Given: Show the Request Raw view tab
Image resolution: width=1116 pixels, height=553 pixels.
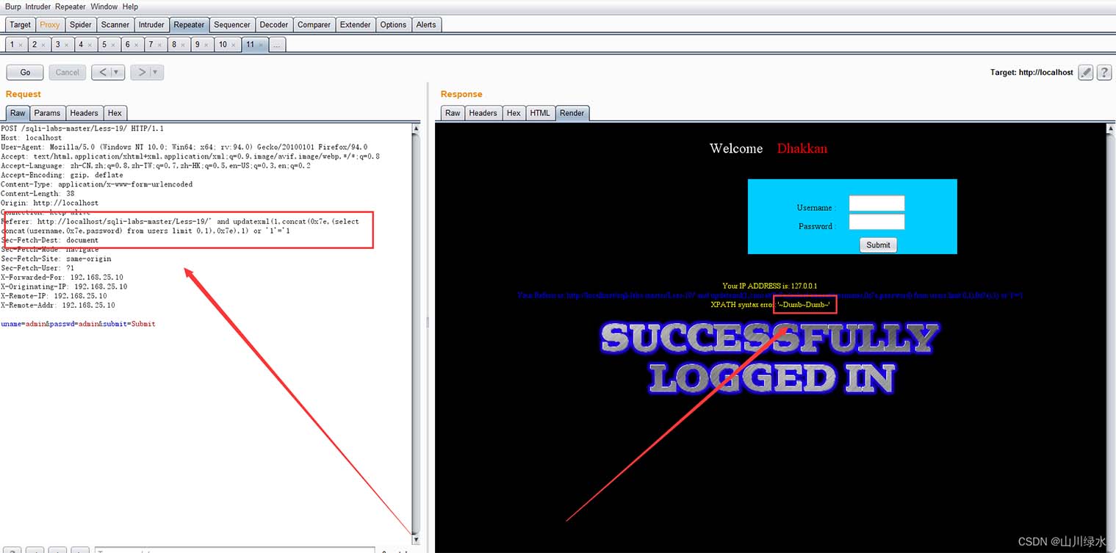Looking at the screenshot, I should [18, 112].
